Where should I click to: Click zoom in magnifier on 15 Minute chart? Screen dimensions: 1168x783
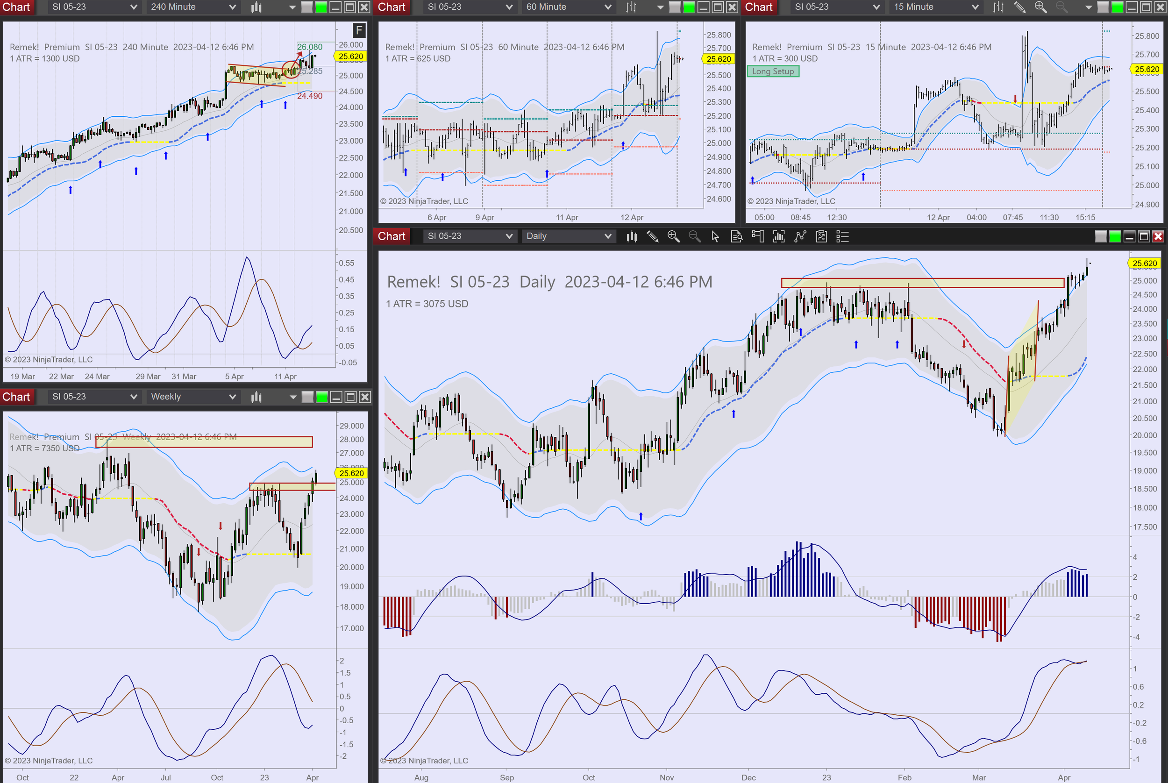coord(1040,7)
